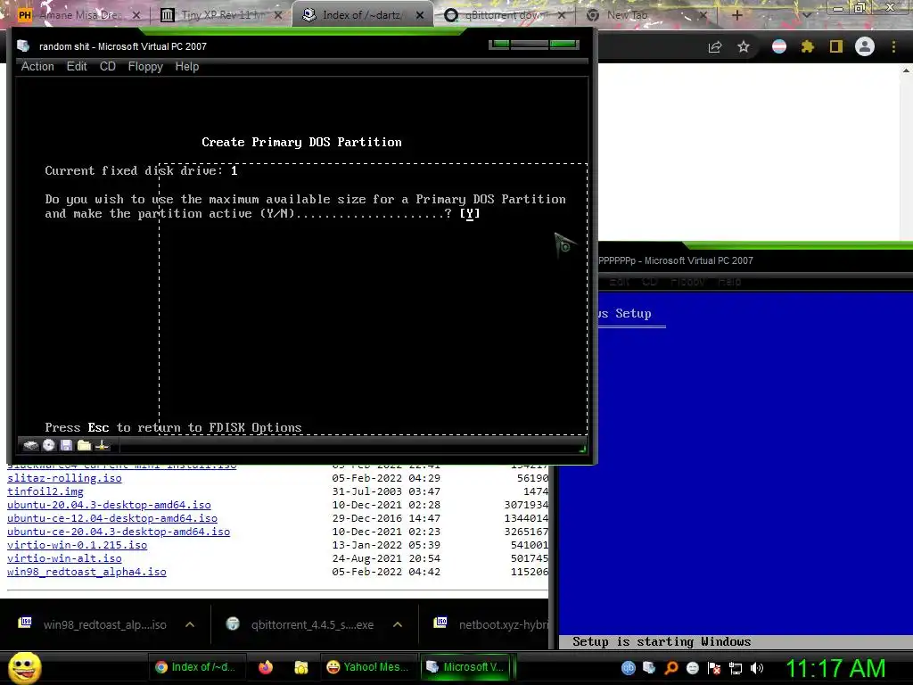The width and height of the screenshot is (913, 685).
Task: Click the 'Index of /~d...' Chrome taskbar button
Action: point(195,667)
